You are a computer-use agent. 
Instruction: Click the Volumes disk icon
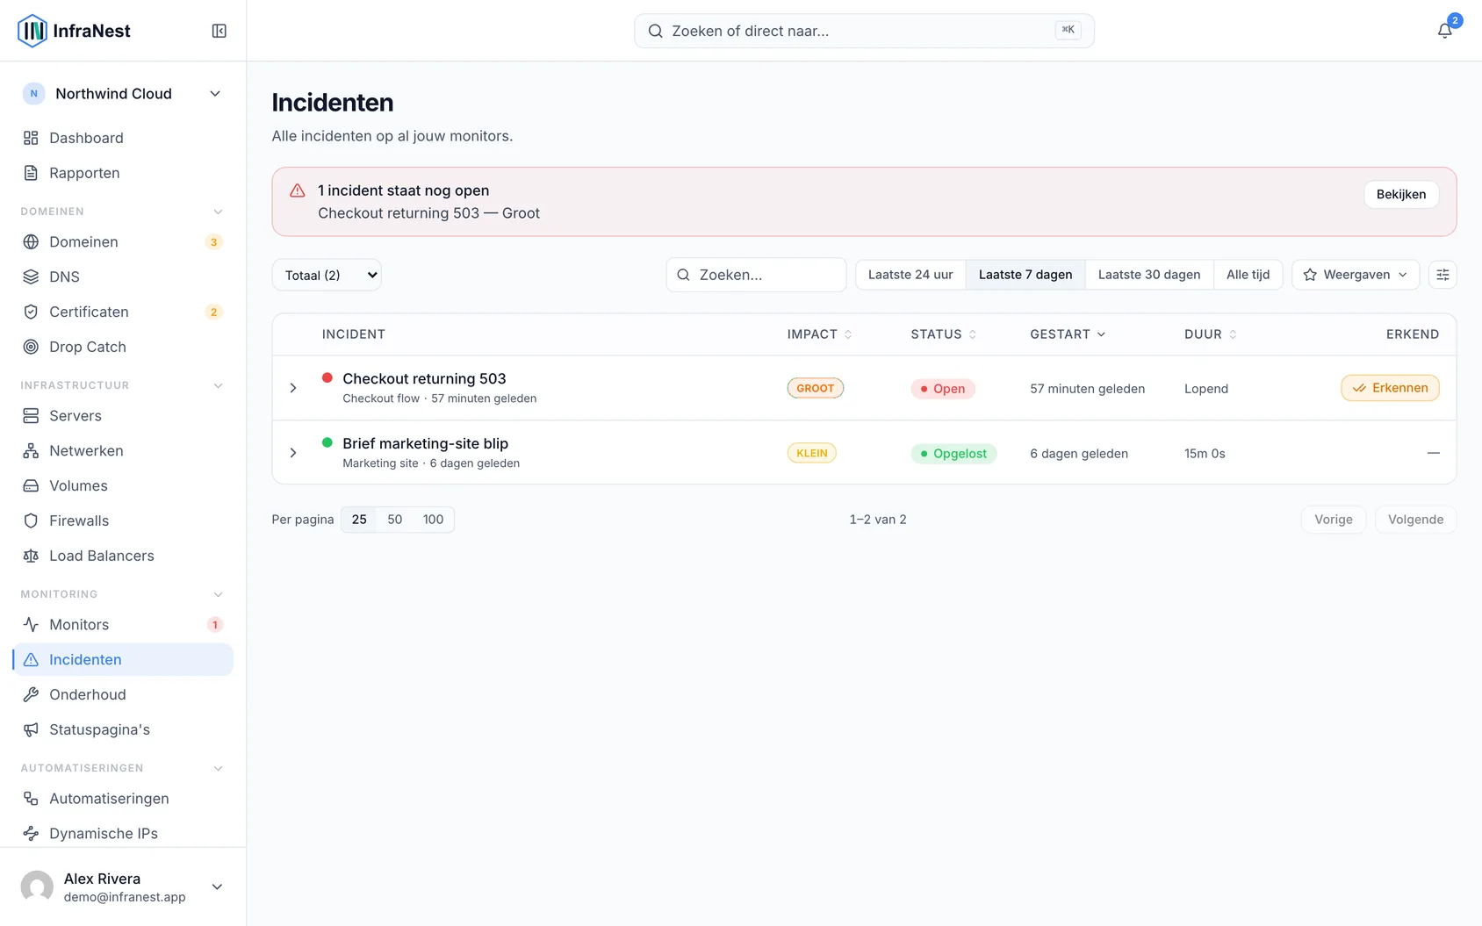coord(31,485)
